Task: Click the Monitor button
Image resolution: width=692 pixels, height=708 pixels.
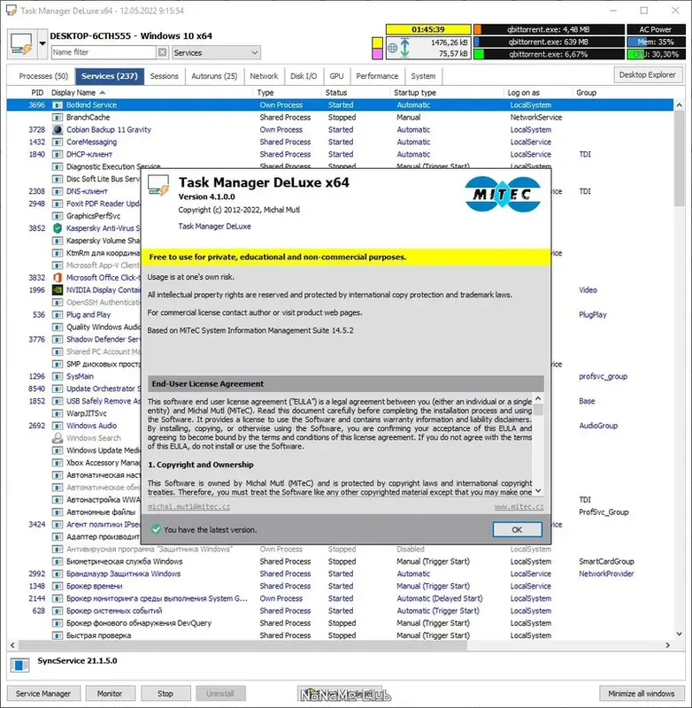Action: pyautogui.click(x=110, y=693)
